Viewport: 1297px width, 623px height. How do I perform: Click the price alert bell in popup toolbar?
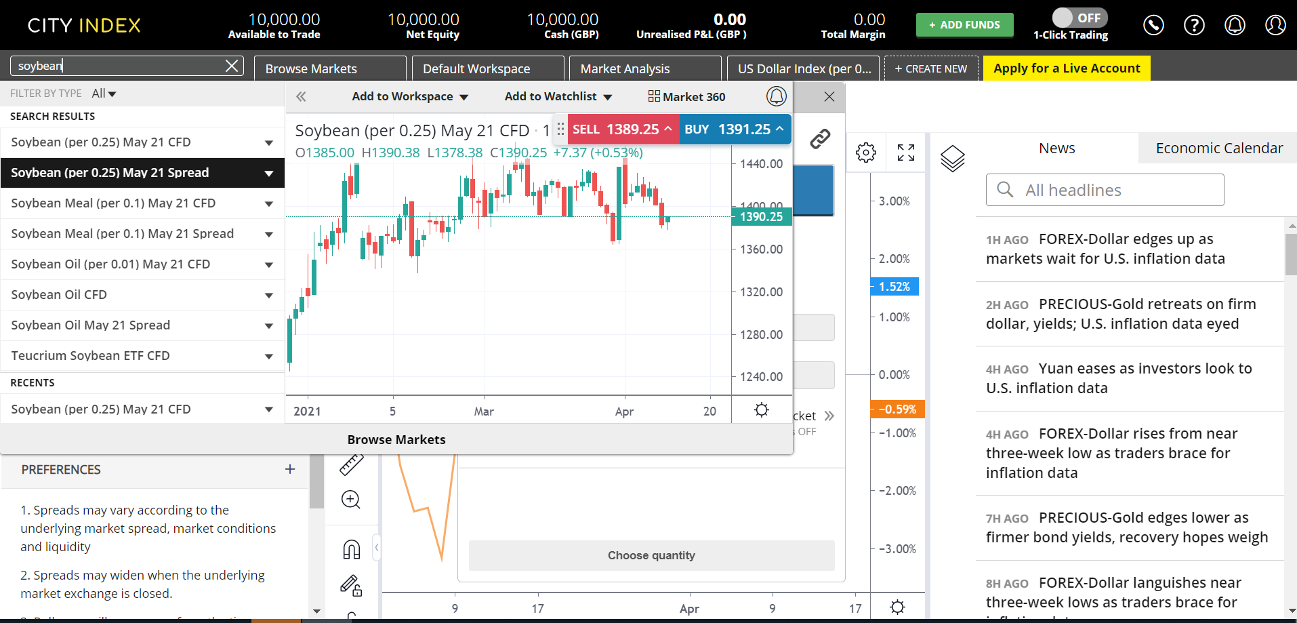click(x=776, y=96)
